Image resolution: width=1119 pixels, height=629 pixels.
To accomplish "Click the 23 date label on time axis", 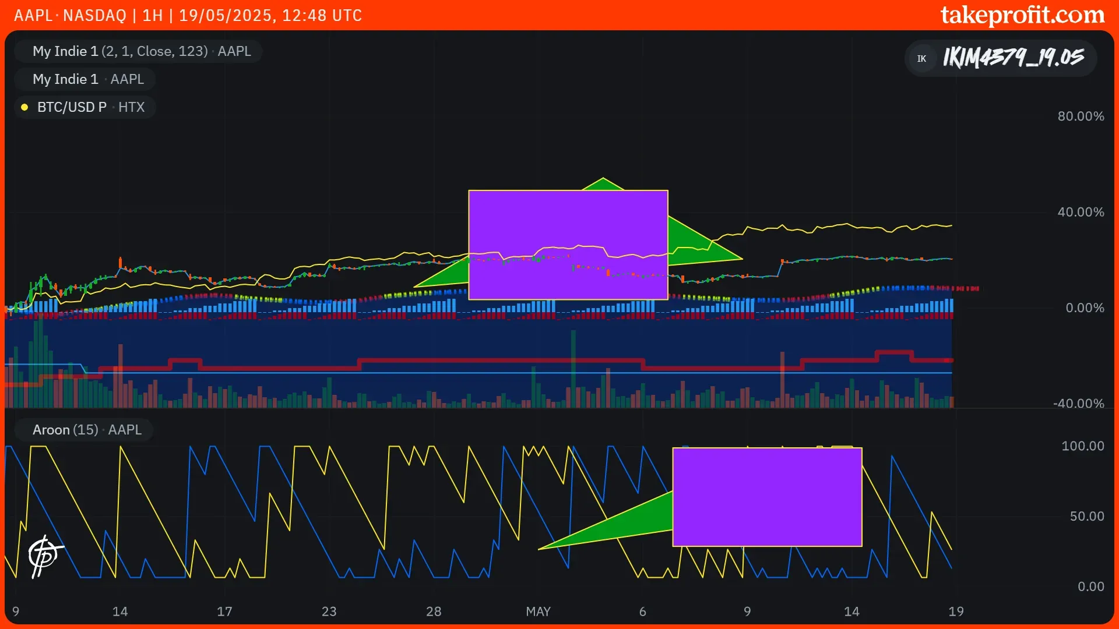I will pyautogui.click(x=329, y=612).
